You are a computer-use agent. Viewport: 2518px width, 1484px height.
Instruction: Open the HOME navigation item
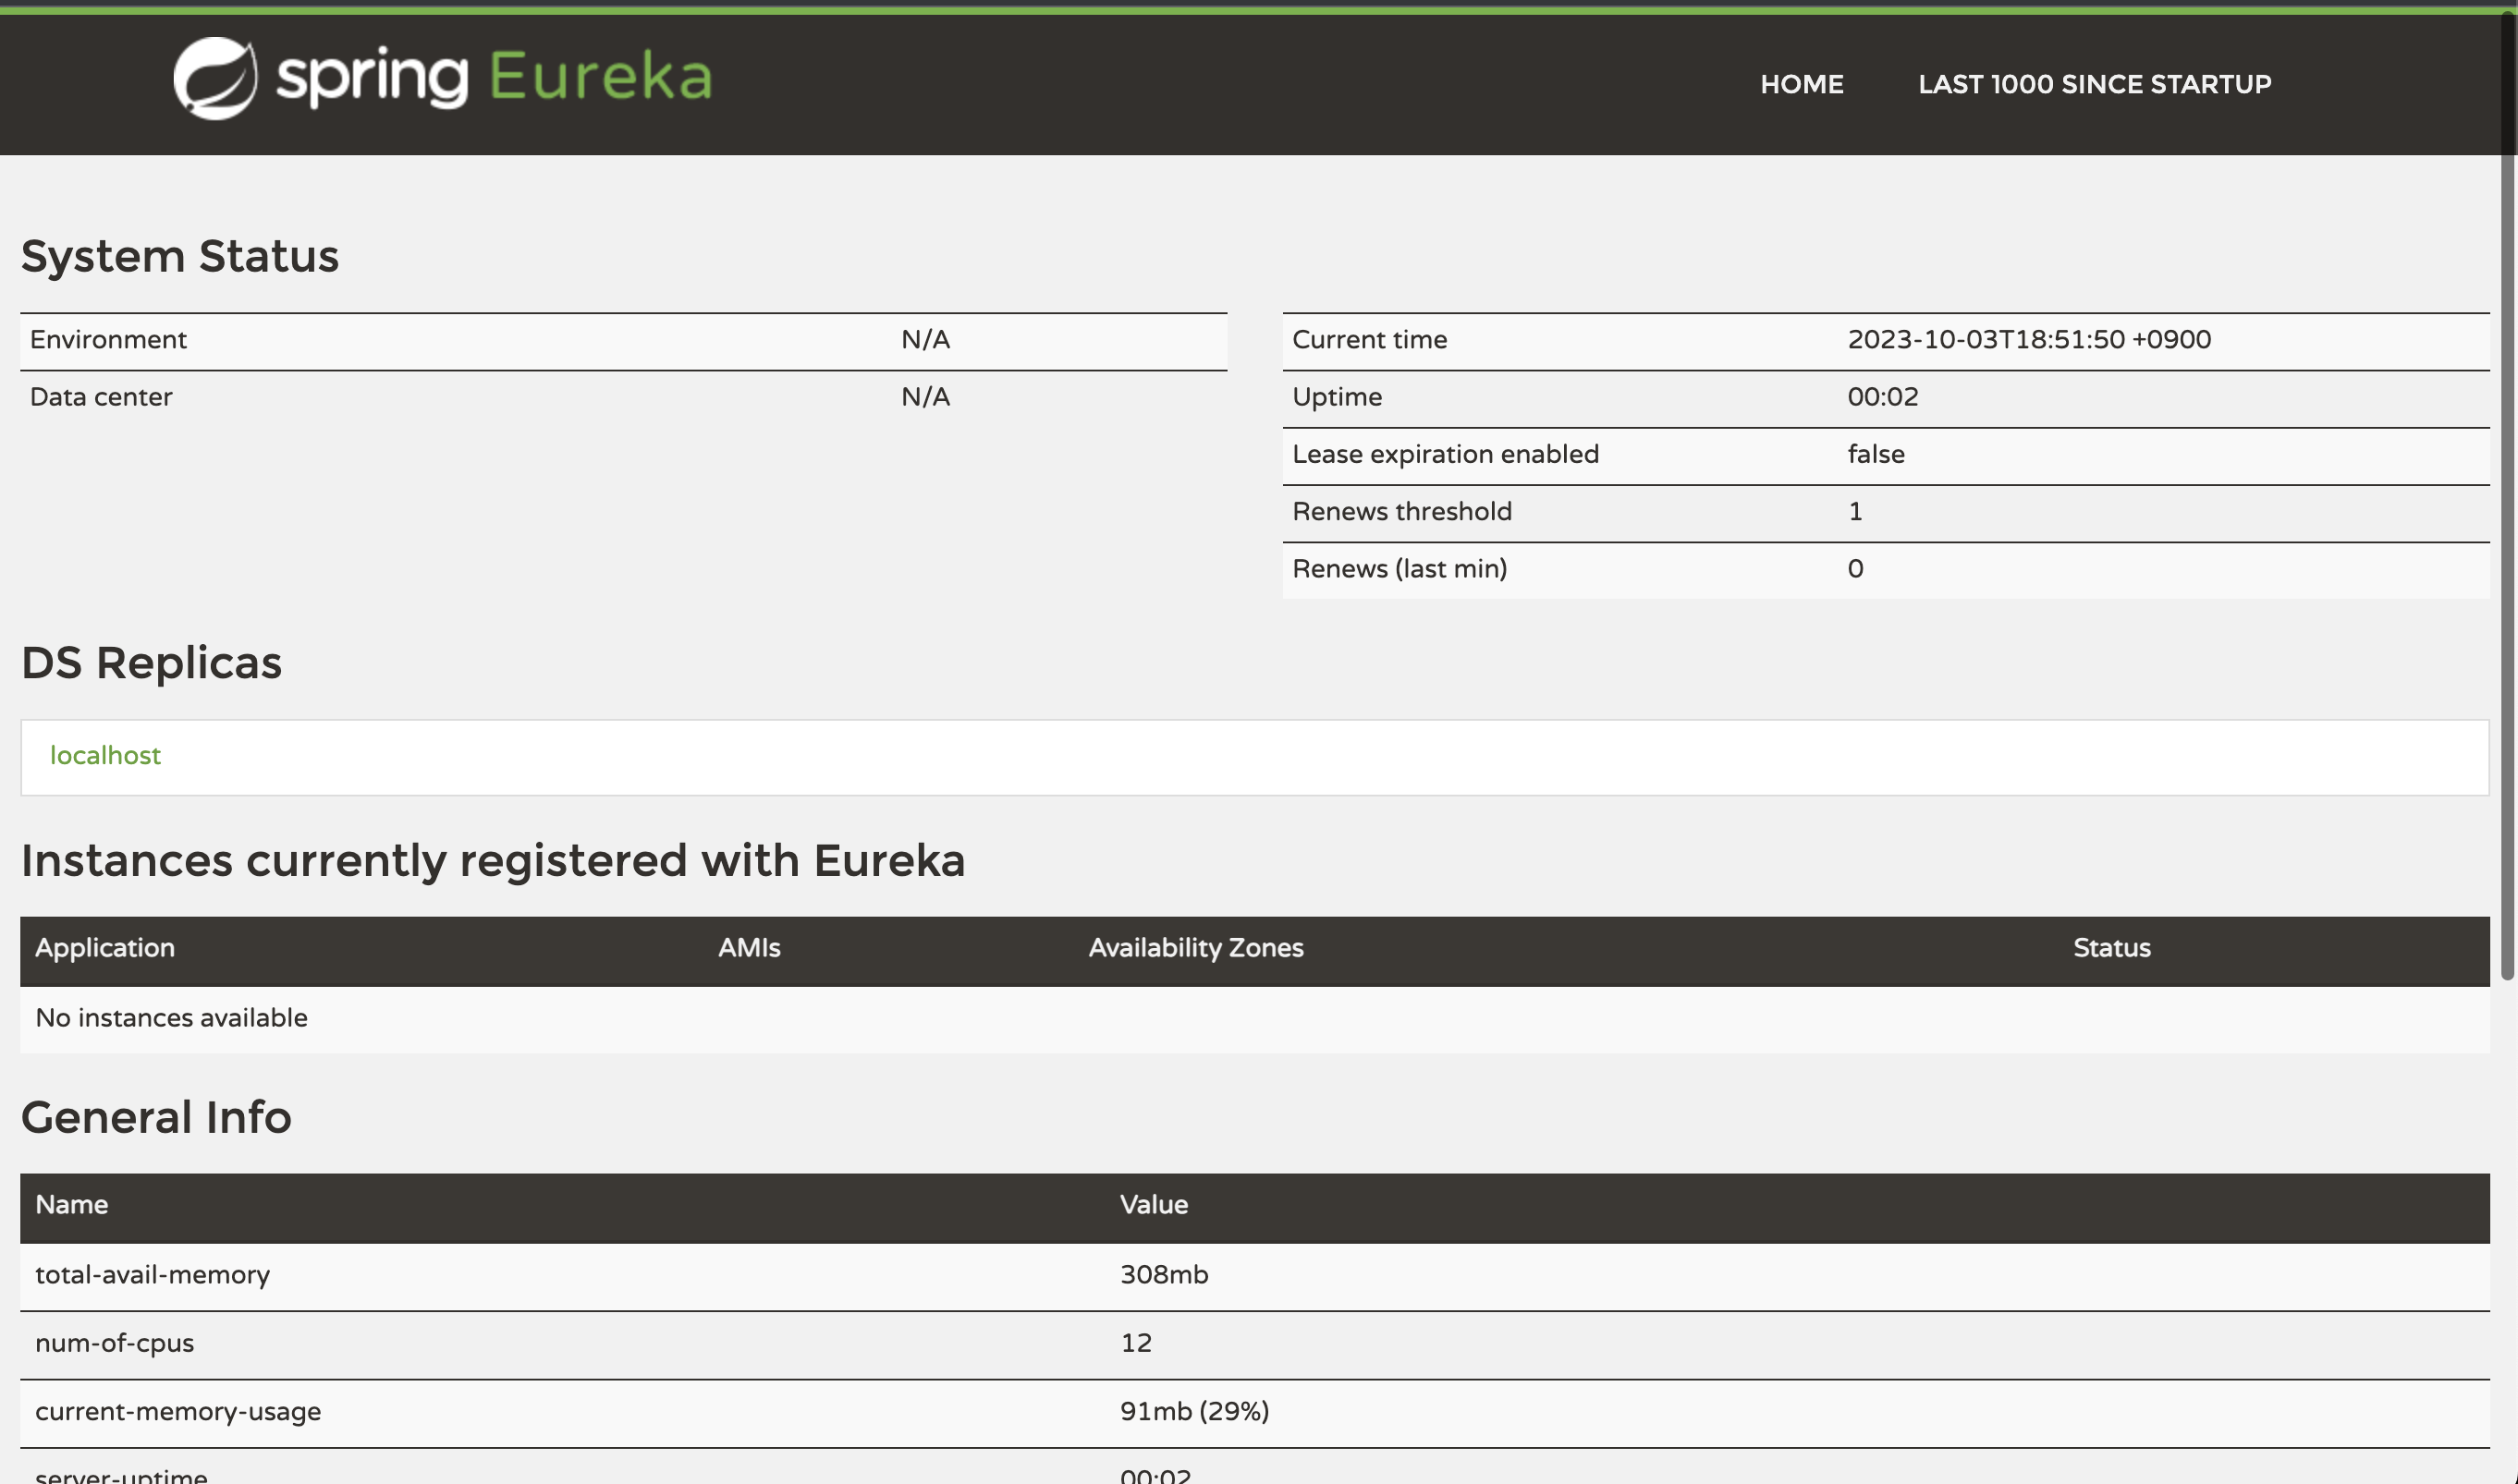(1801, 84)
